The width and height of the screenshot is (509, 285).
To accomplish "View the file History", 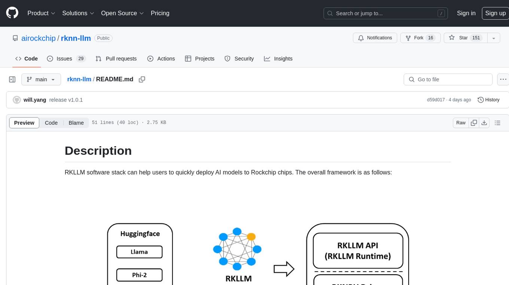I will tap(488, 100).
